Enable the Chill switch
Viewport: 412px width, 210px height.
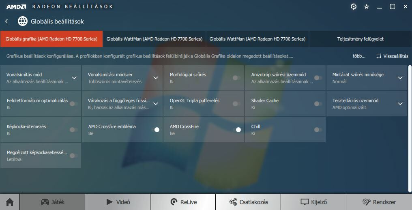point(318,130)
